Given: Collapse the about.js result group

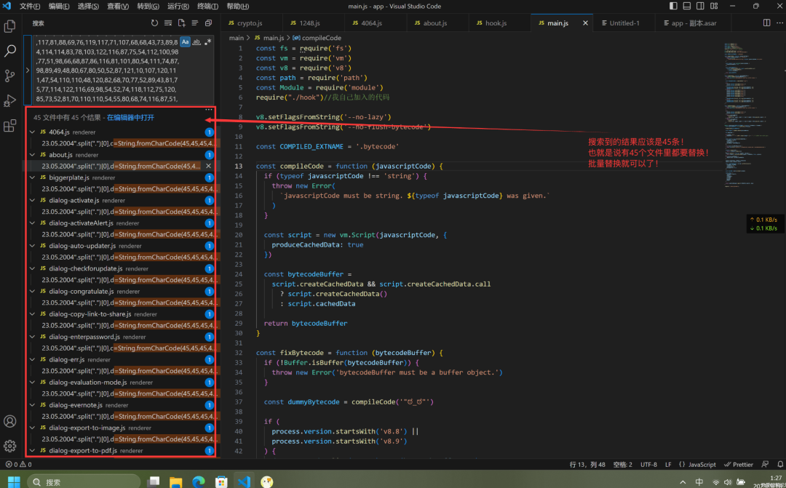Looking at the screenshot, I should pos(33,154).
